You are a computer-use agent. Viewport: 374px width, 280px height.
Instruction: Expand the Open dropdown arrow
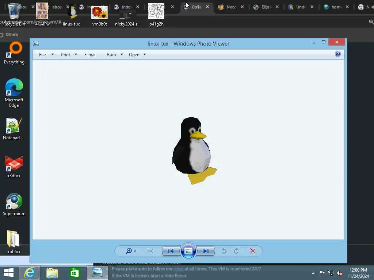145,55
